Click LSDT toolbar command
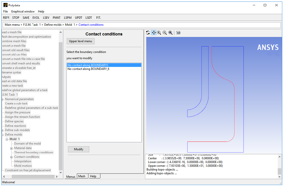The height and width of the screenshot is (186, 284). 89,17
